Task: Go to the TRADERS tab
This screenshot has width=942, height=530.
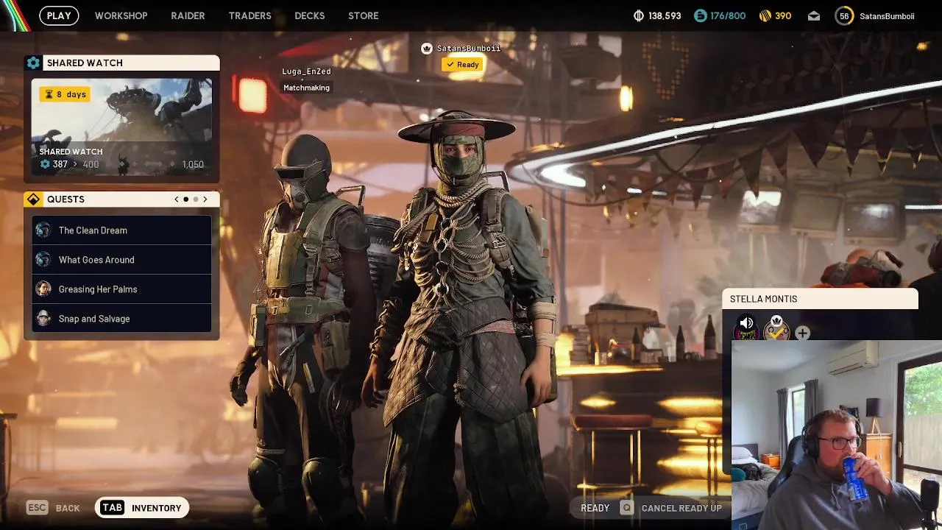Action: 249,15
